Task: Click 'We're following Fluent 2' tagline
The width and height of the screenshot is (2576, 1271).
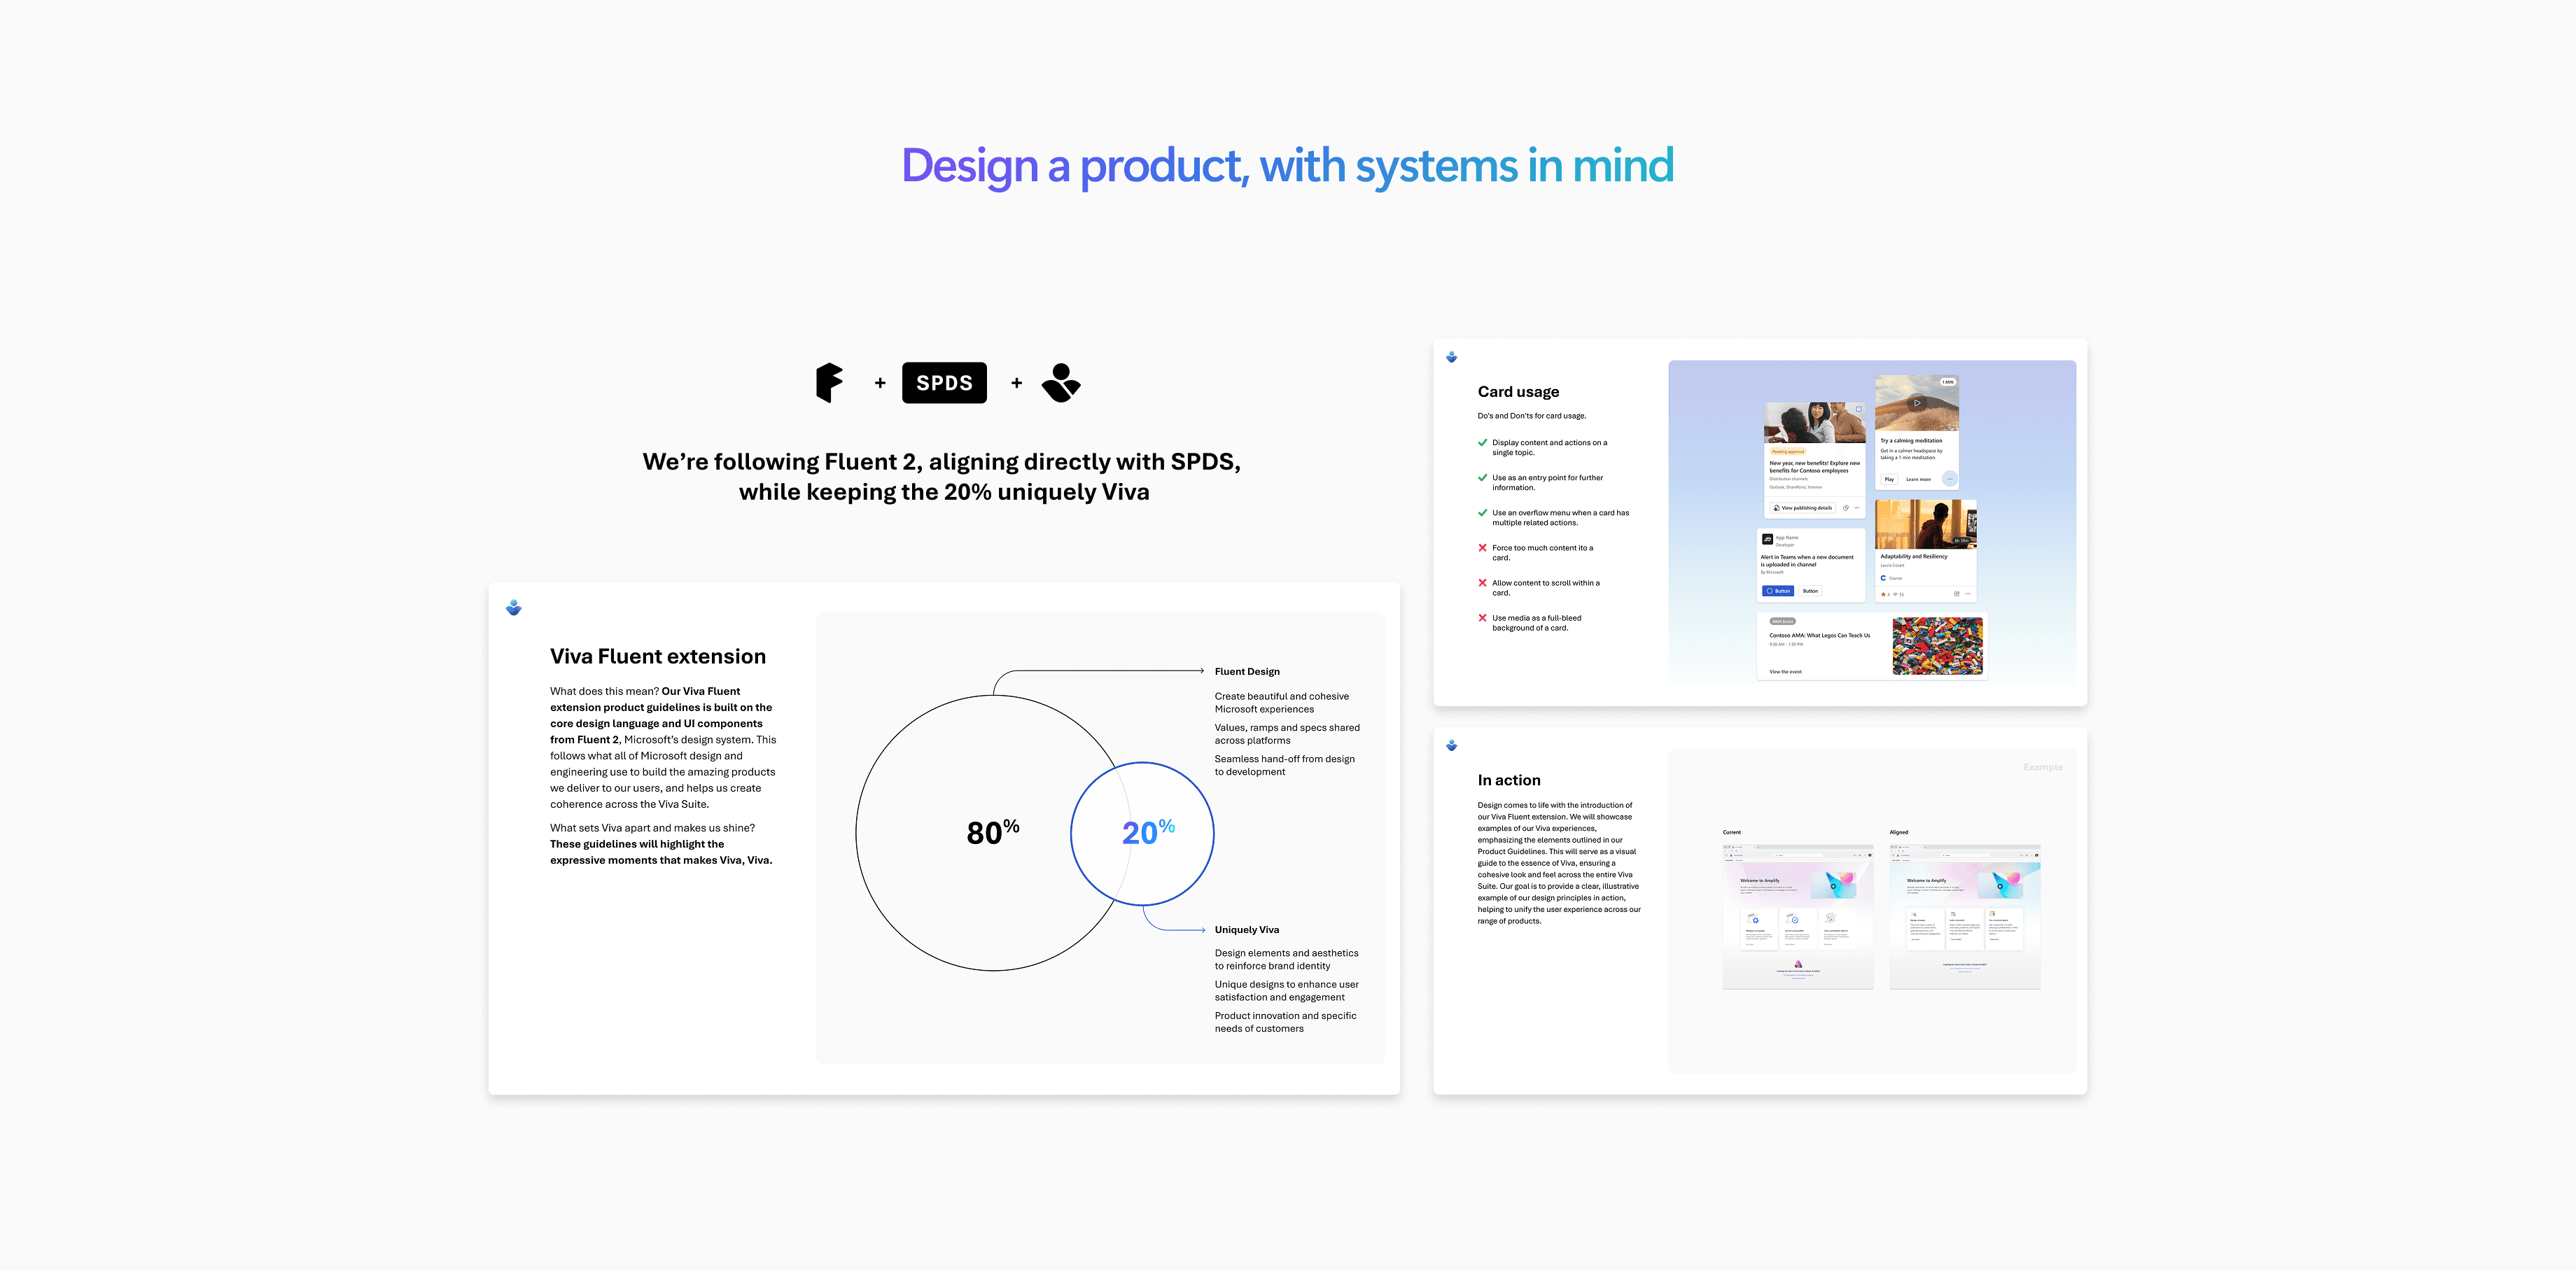Action: coord(943,476)
